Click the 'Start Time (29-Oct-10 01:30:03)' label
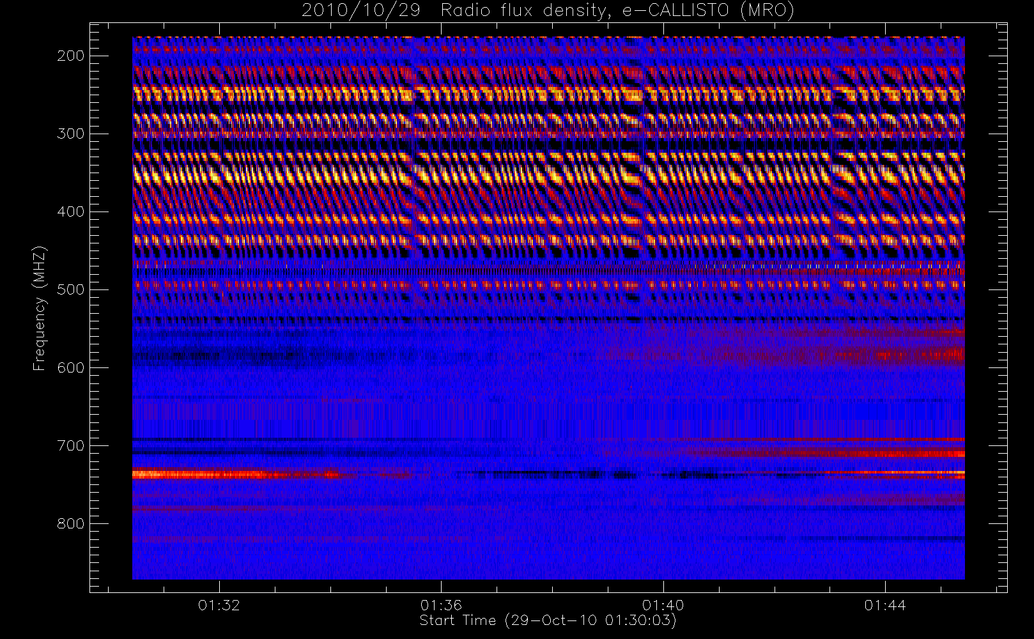The width and height of the screenshot is (1034, 639). [x=548, y=620]
